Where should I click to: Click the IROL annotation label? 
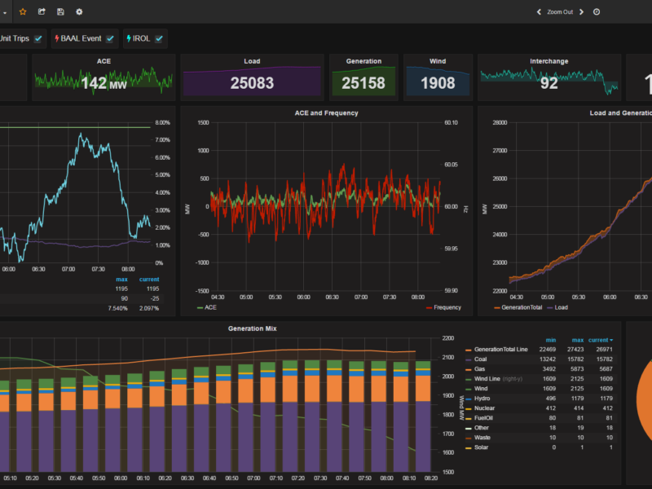tap(141, 38)
